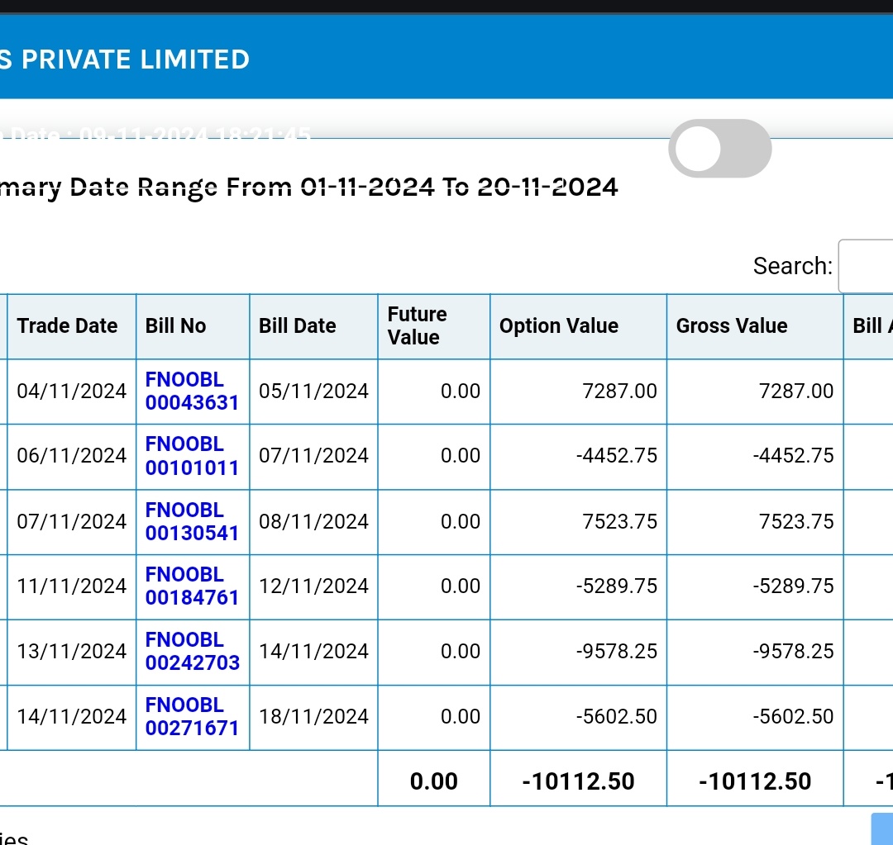Sort by Future Value column header
This screenshot has height=845, width=893.
pyautogui.click(x=434, y=326)
